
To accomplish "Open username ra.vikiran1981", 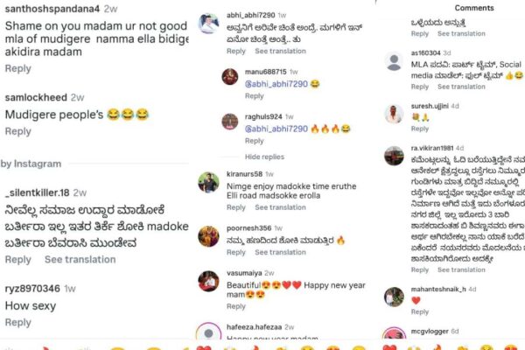I will click(x=432, y=148).
